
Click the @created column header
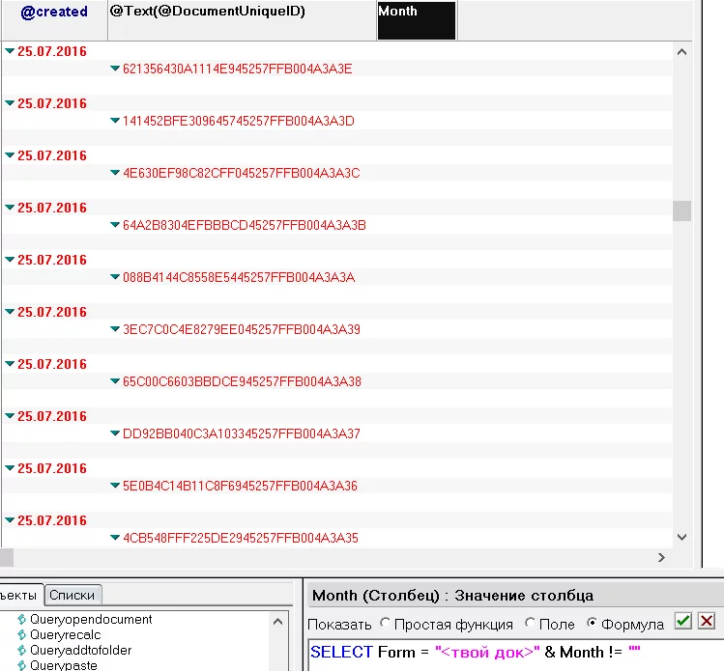[54, 13]
